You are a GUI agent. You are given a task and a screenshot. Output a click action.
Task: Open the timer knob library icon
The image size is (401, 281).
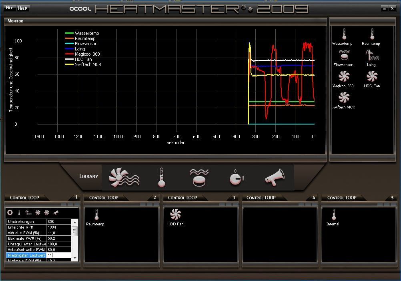point(236,177)
